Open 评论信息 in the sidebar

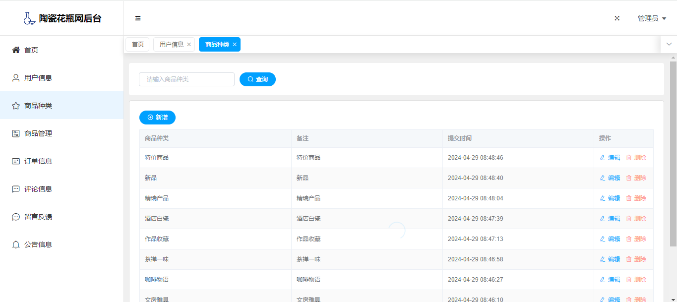click(x=62, y=188)
